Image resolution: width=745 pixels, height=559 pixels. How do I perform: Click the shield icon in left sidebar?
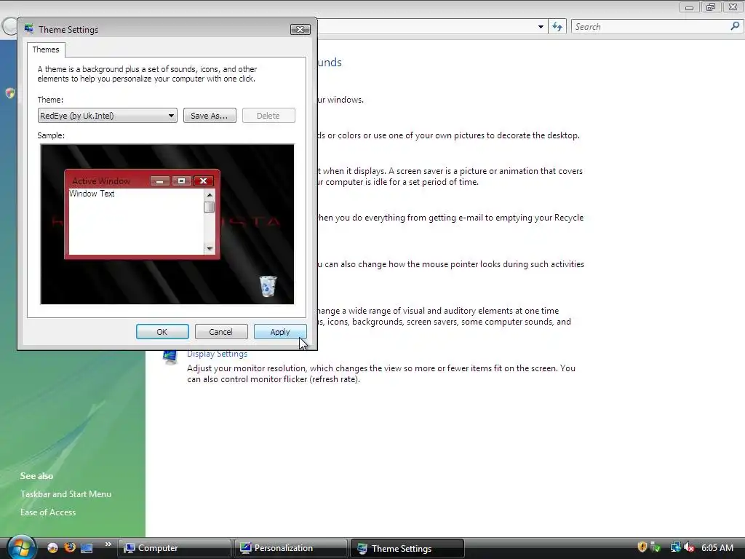tap(10, 92)
